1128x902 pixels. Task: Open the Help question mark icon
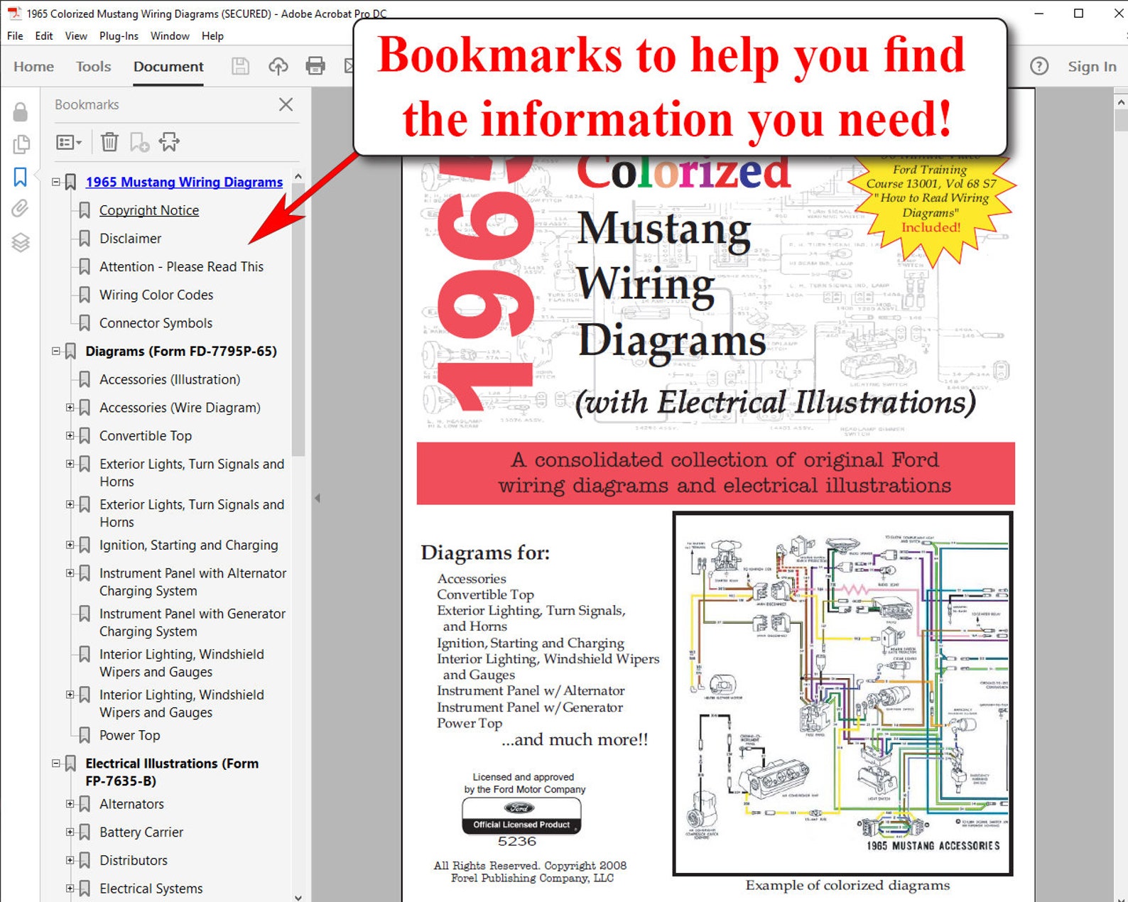pos(1039,66)
